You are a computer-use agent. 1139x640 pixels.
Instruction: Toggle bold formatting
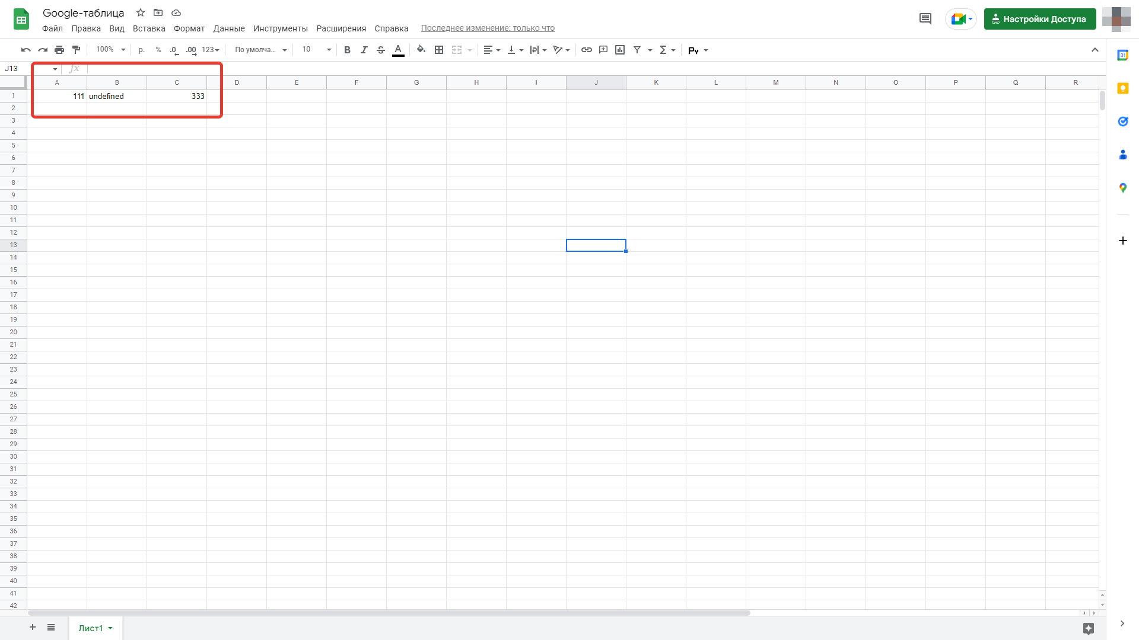tap(347, 50)
